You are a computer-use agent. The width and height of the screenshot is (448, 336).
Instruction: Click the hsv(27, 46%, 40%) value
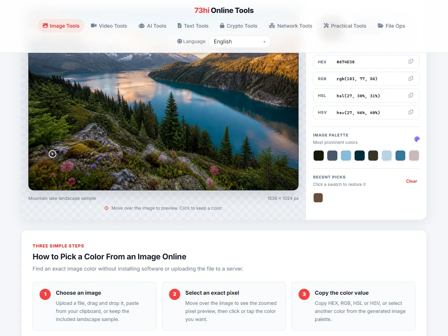click(x=358, y=112)
